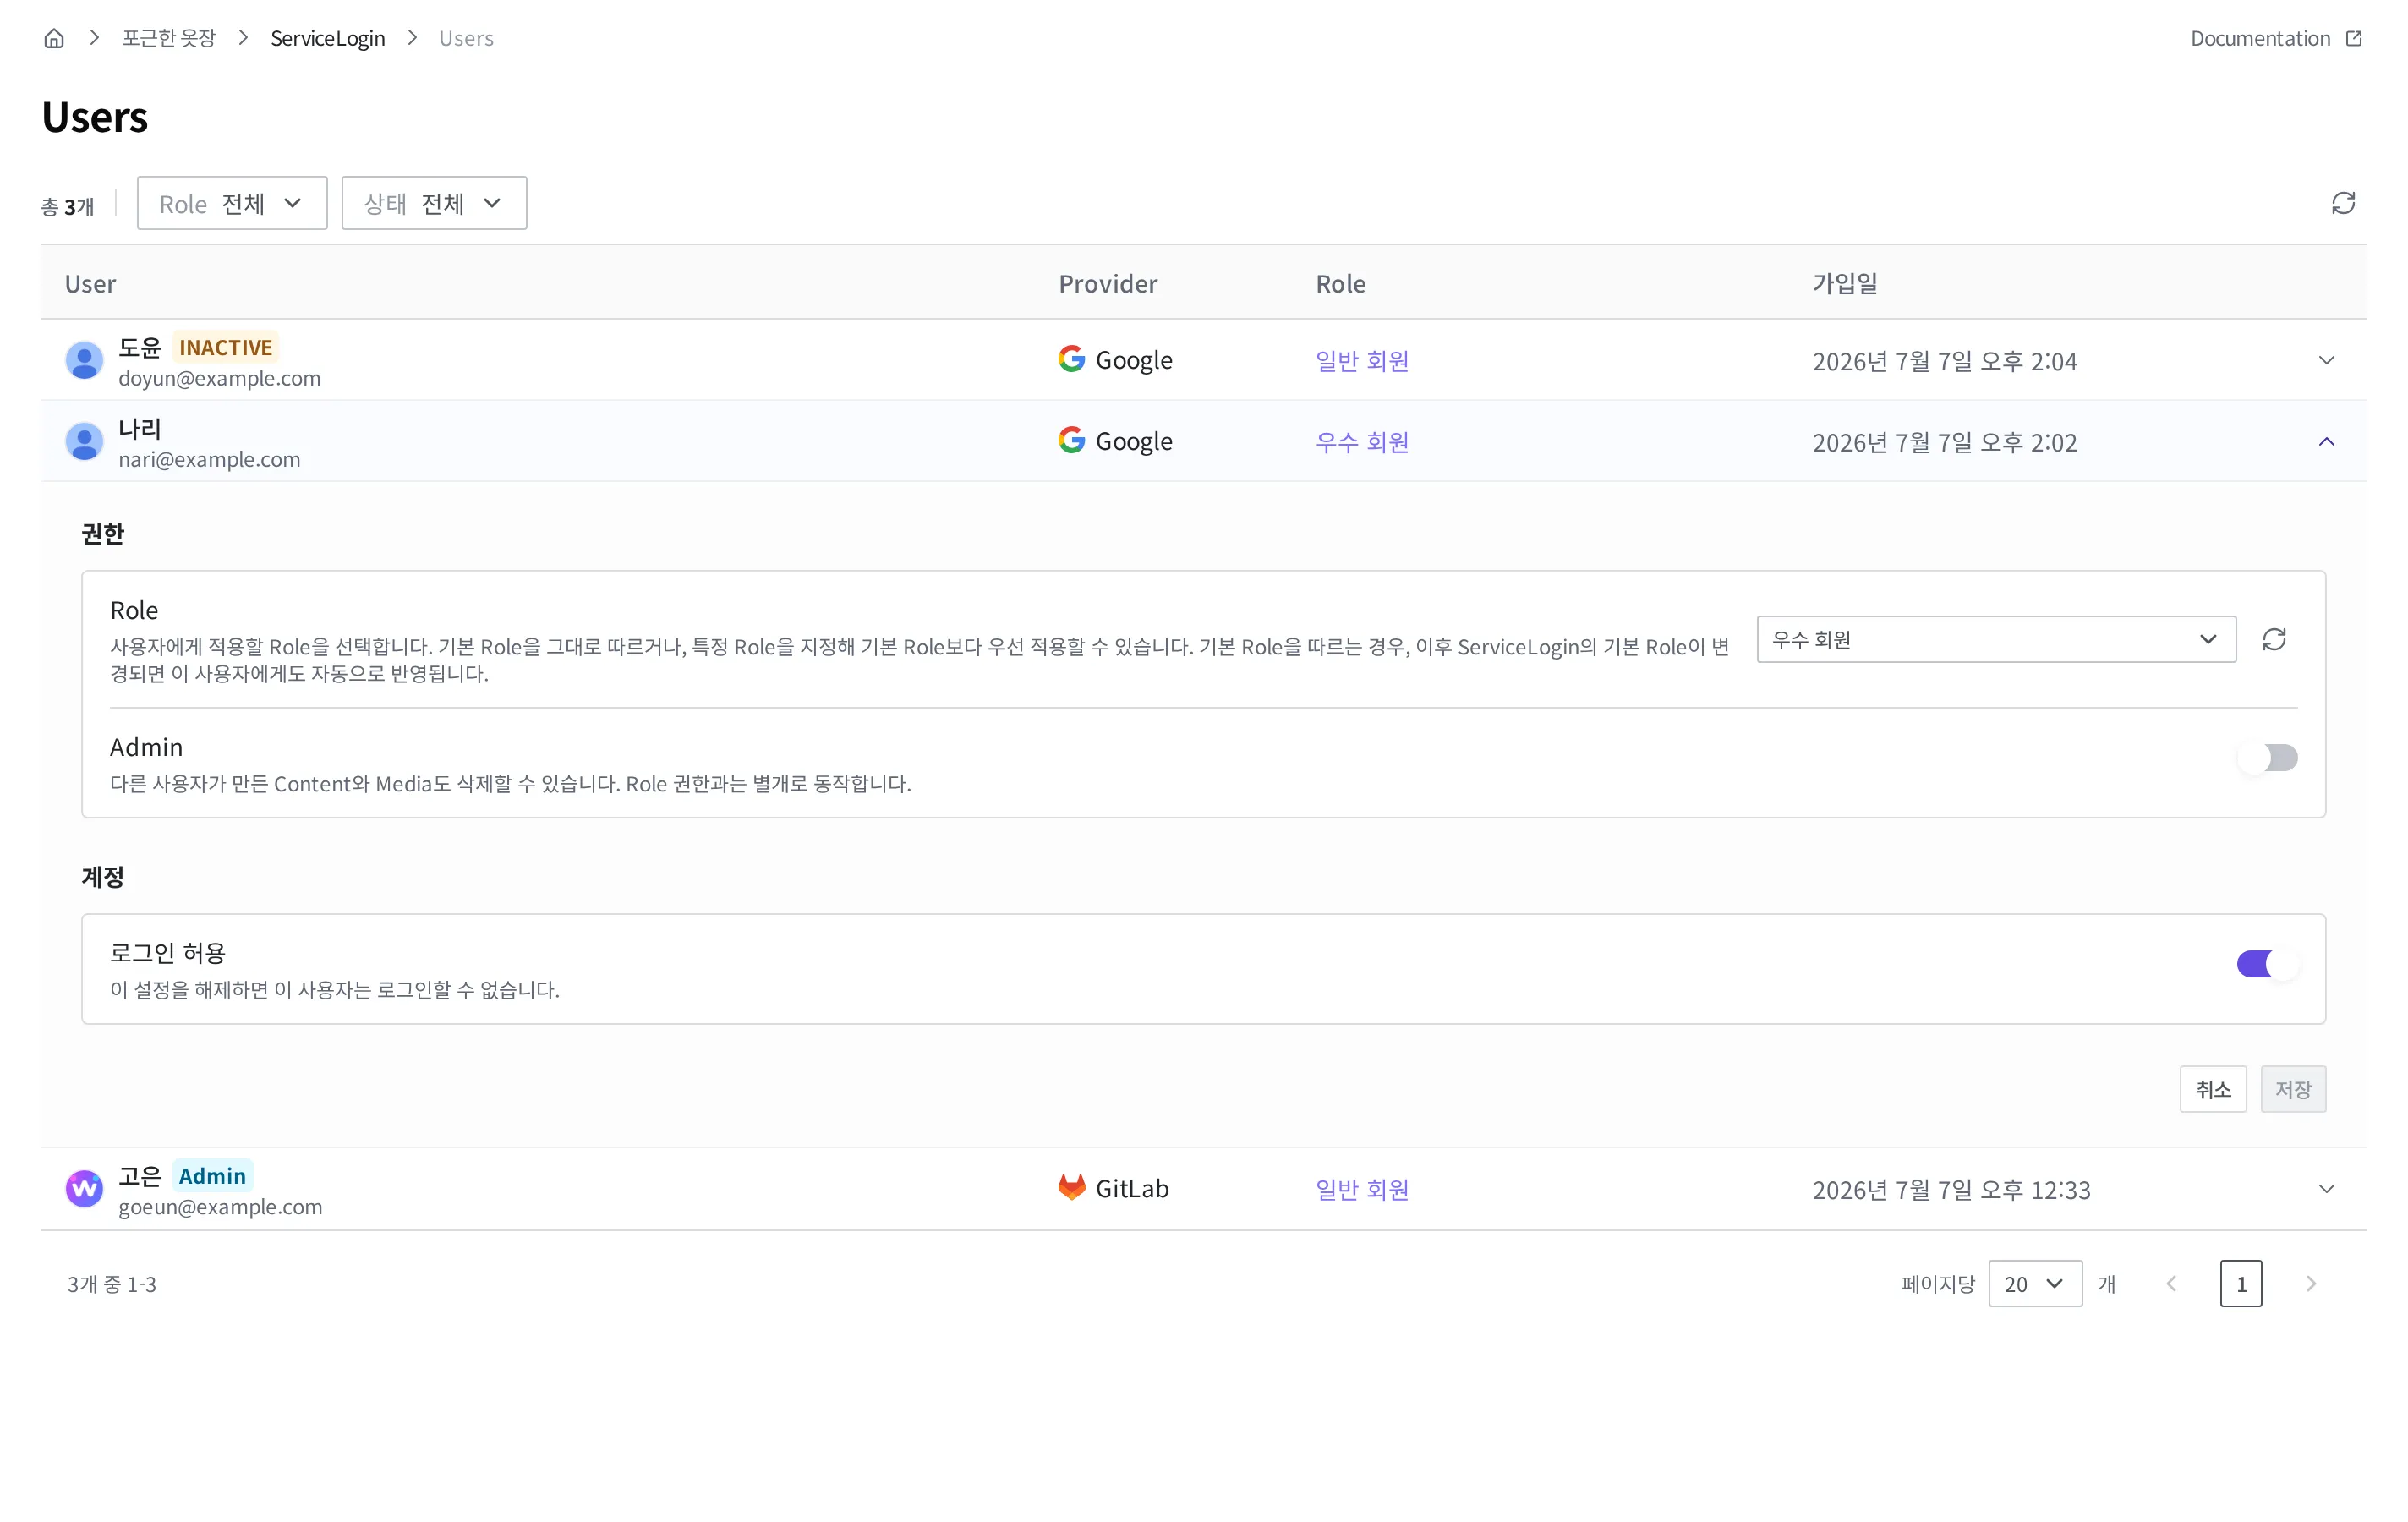The image size is (2408, 1522).
Task: Click the Users breadcrumb
Action: [466, 38]
